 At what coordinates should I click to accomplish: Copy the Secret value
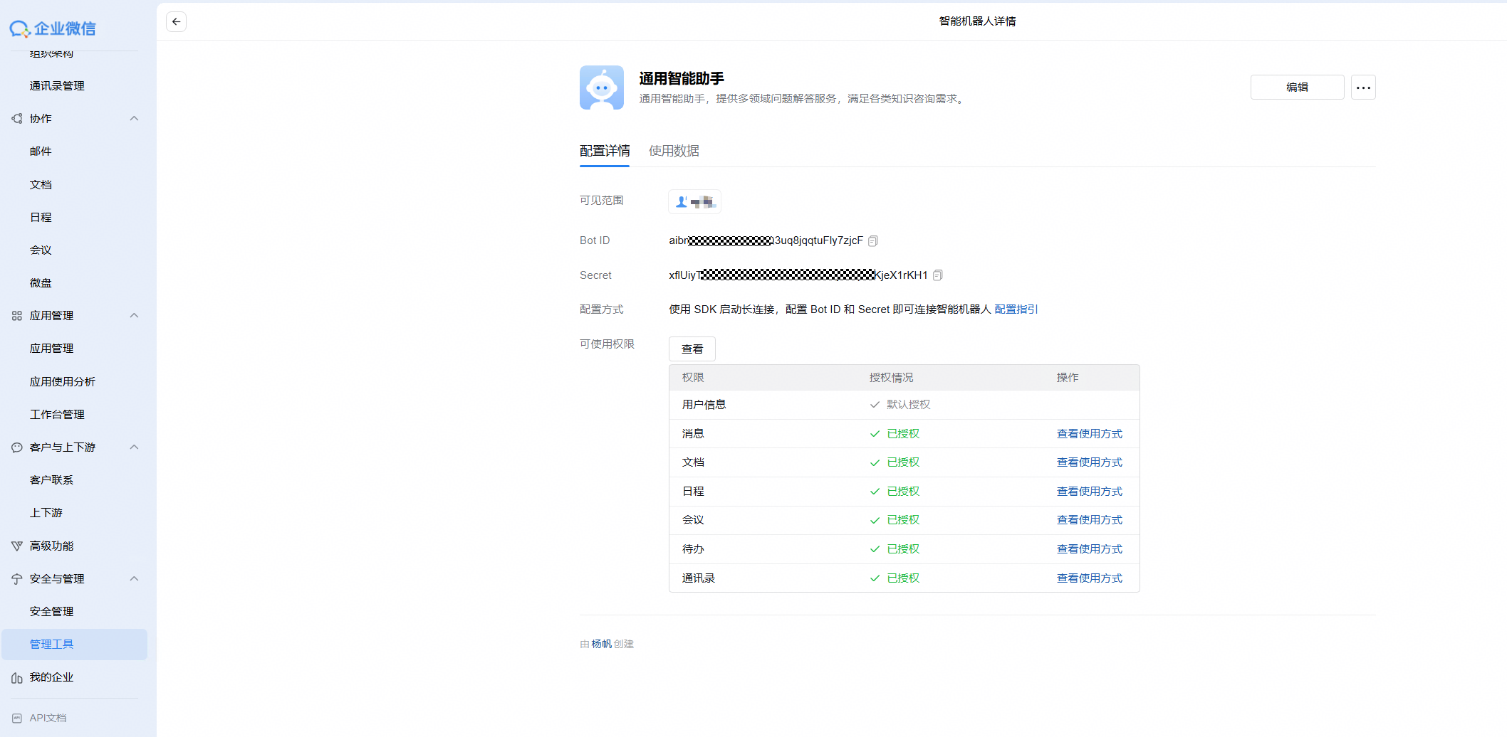(938, 275)
